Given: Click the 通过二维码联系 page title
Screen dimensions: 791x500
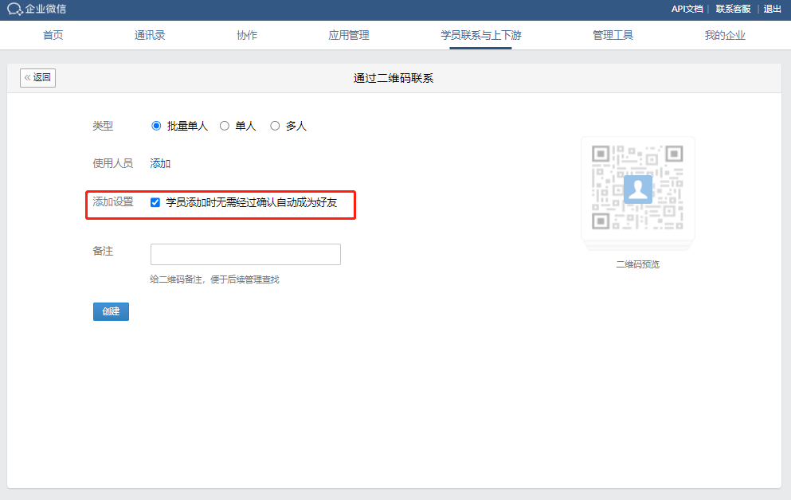Looking at the screenshot, I should (394, 78).
